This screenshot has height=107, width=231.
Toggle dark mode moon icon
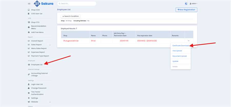186,4
